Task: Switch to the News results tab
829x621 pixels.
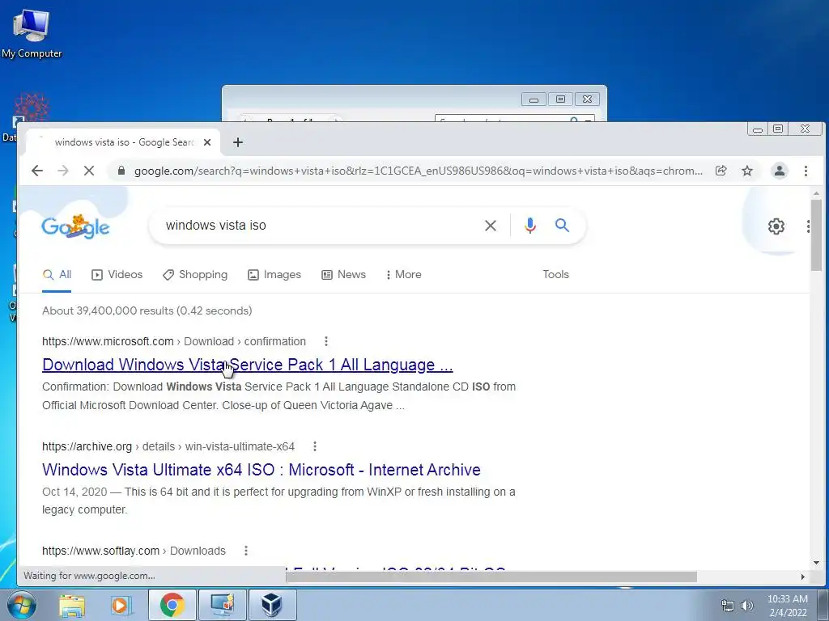Action: [343, 275]
